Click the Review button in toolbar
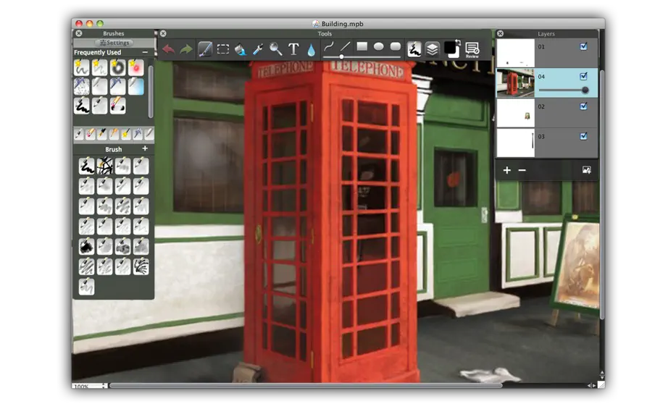668x417 pixels. 472,50
